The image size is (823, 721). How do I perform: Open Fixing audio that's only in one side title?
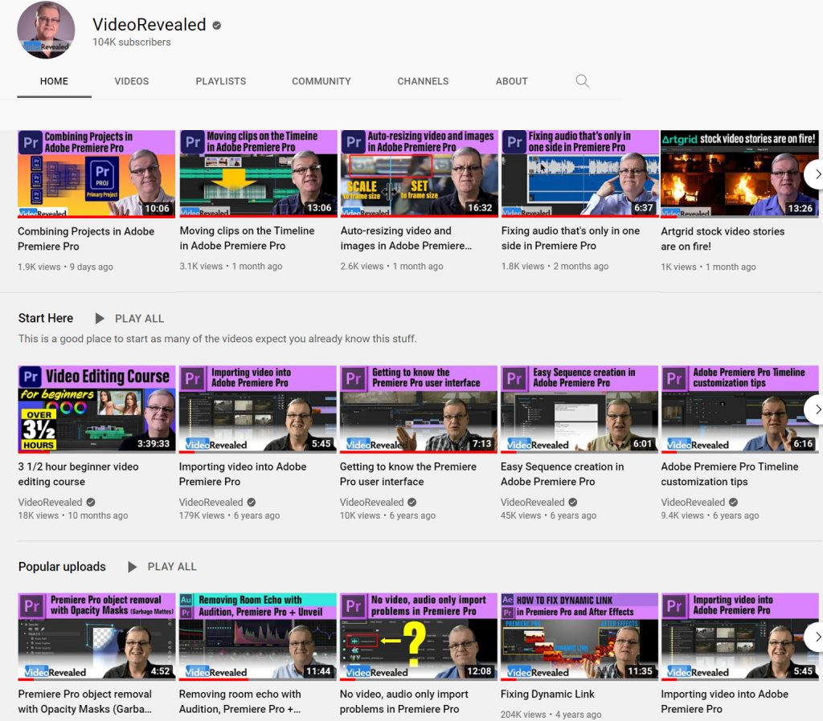(571, 238)
